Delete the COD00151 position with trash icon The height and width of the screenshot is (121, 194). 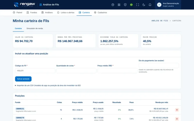177,110
